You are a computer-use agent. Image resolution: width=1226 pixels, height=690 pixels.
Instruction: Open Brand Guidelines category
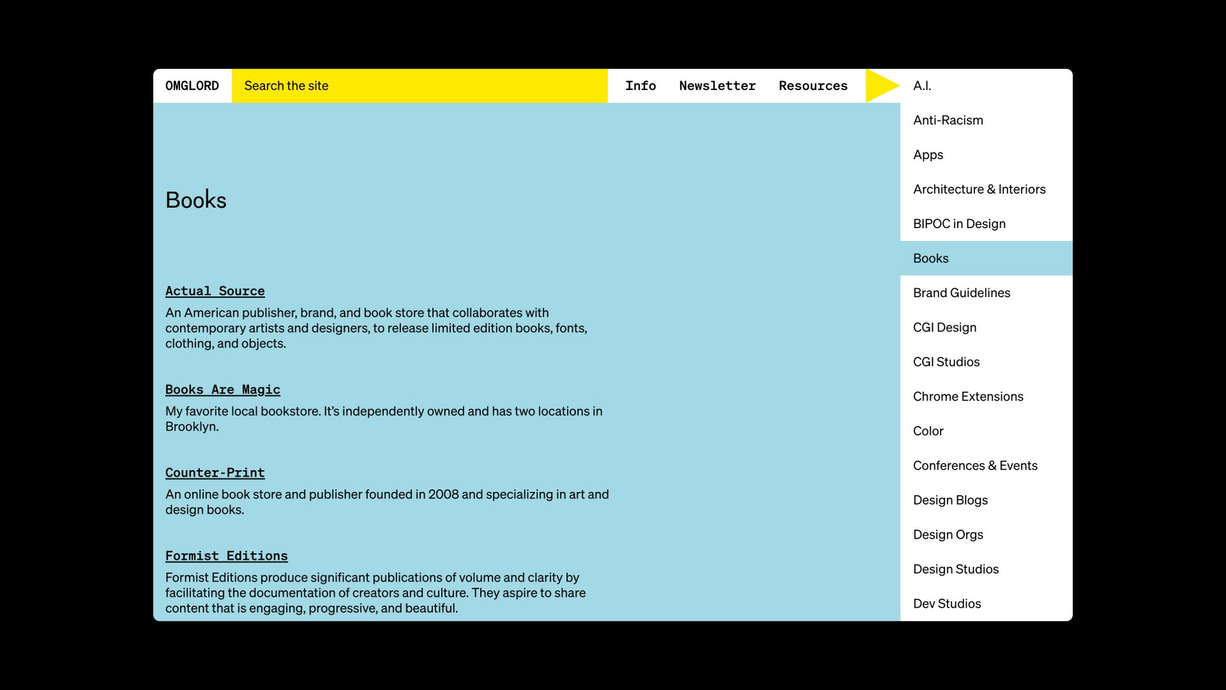click(x=987, y=293)
